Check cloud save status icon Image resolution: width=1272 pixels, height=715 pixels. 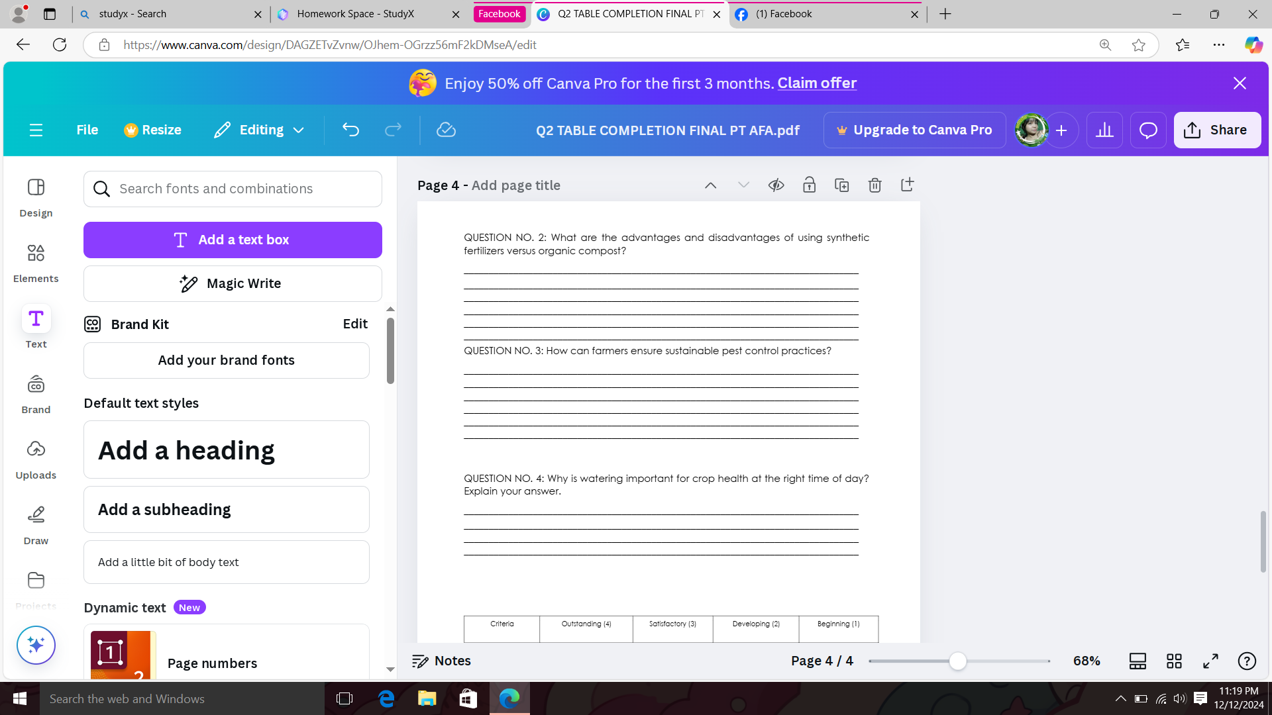[x=446, y=130]
